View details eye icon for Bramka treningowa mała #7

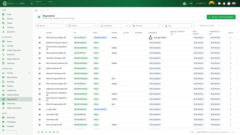(40, 43)
